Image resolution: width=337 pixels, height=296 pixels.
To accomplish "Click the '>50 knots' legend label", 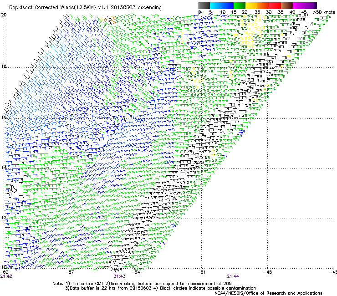I will [324, 12].
